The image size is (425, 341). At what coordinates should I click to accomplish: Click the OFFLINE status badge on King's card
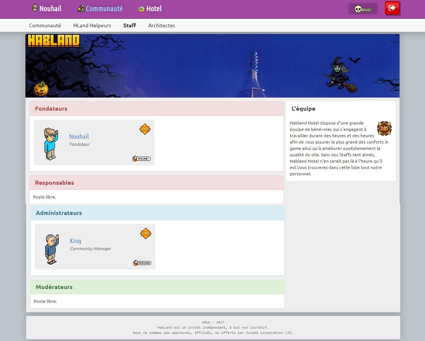[x=142, y=263]
